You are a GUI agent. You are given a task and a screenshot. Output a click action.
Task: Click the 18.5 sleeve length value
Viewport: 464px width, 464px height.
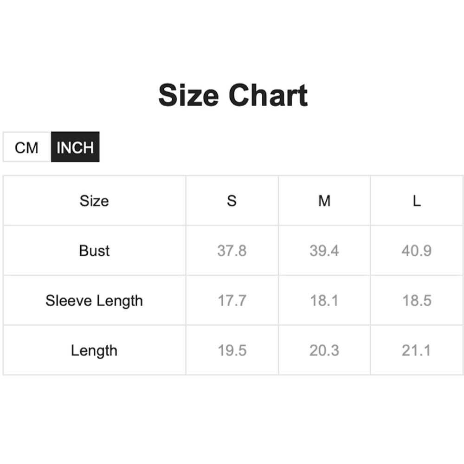pos(417,301)
